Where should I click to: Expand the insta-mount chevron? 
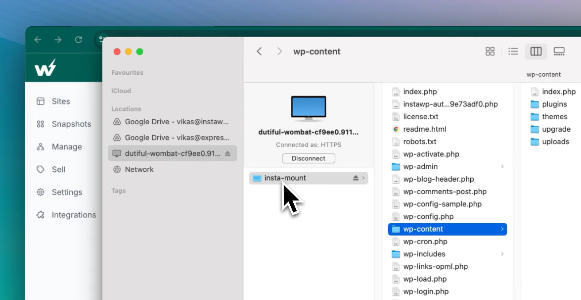click(363, 178)
